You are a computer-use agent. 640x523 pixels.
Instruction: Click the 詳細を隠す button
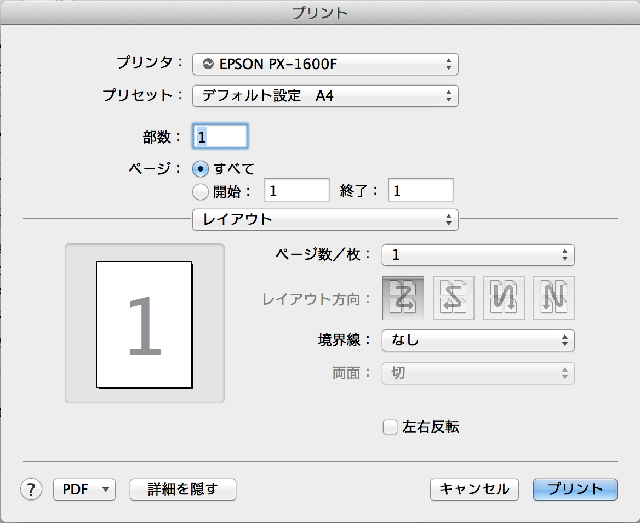click(182, 489)
